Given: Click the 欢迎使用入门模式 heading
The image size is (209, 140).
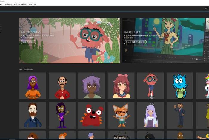Looking at the screenshot, I should (30, 32).
